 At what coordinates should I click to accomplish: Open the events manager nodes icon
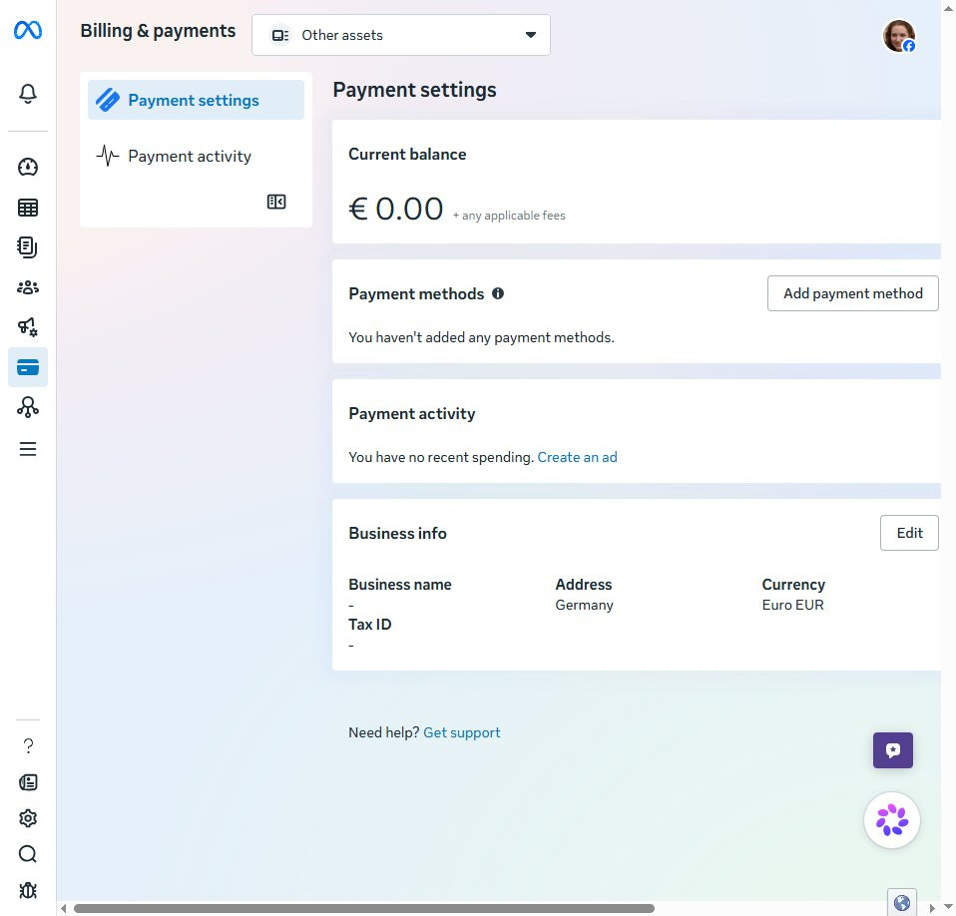pyautogui.click(x=28, y=407)
